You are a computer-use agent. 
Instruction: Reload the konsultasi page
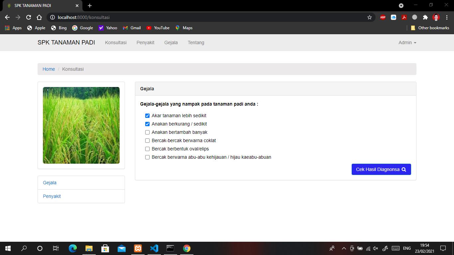click(x=28, y=17)
